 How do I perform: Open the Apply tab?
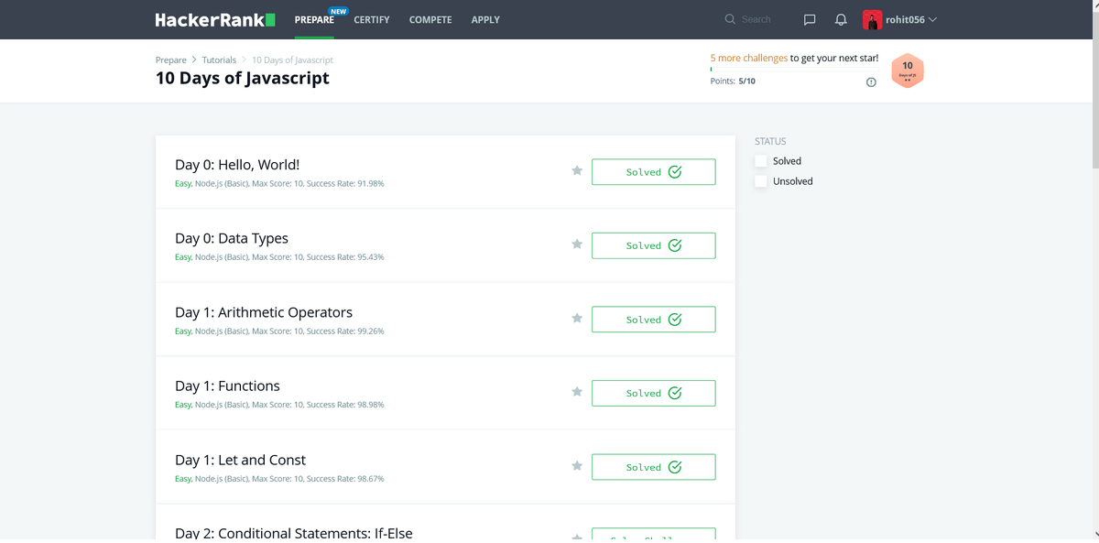pyautogui.click(x=485, y=19)
